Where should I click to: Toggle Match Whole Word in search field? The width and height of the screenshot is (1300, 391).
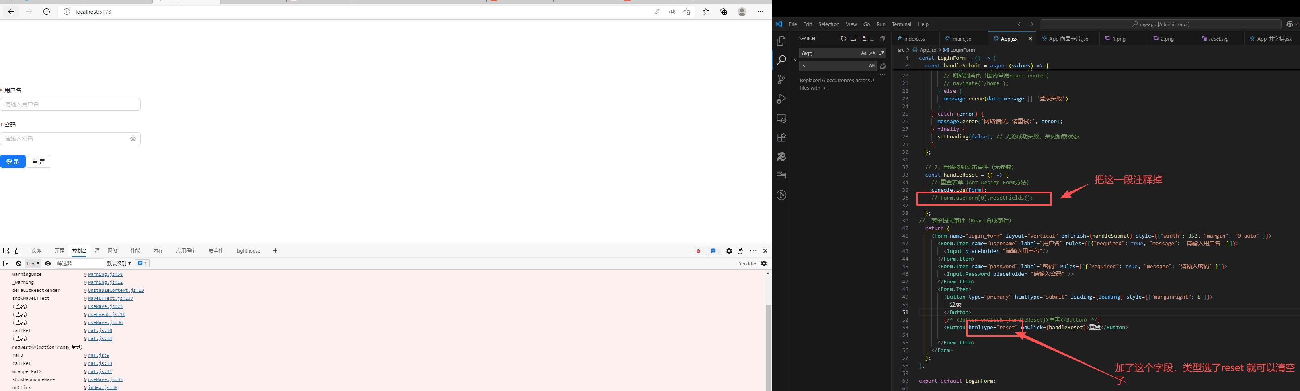[873, 53]
